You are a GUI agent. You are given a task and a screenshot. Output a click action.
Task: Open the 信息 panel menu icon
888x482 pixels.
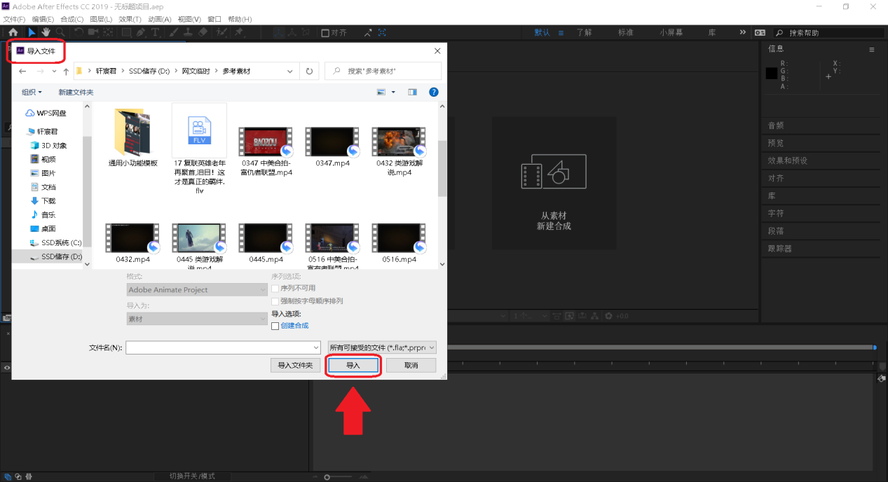[872, 50]
